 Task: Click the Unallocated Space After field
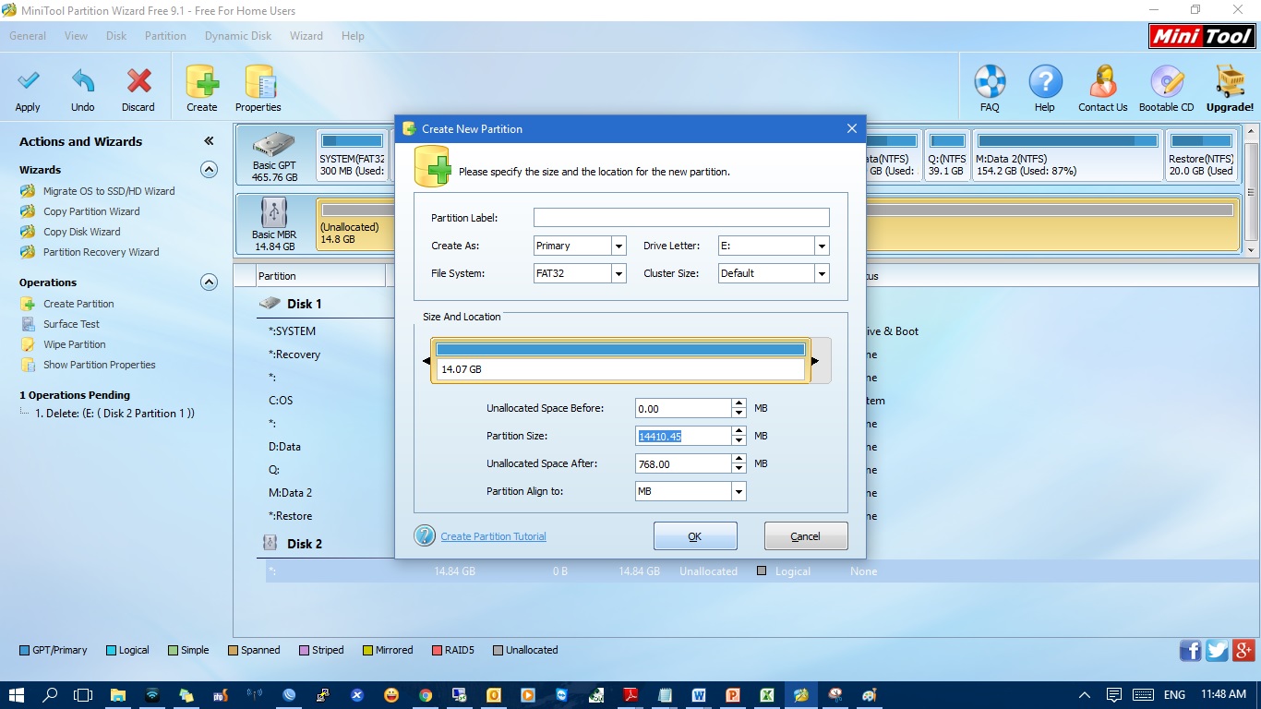683,463
